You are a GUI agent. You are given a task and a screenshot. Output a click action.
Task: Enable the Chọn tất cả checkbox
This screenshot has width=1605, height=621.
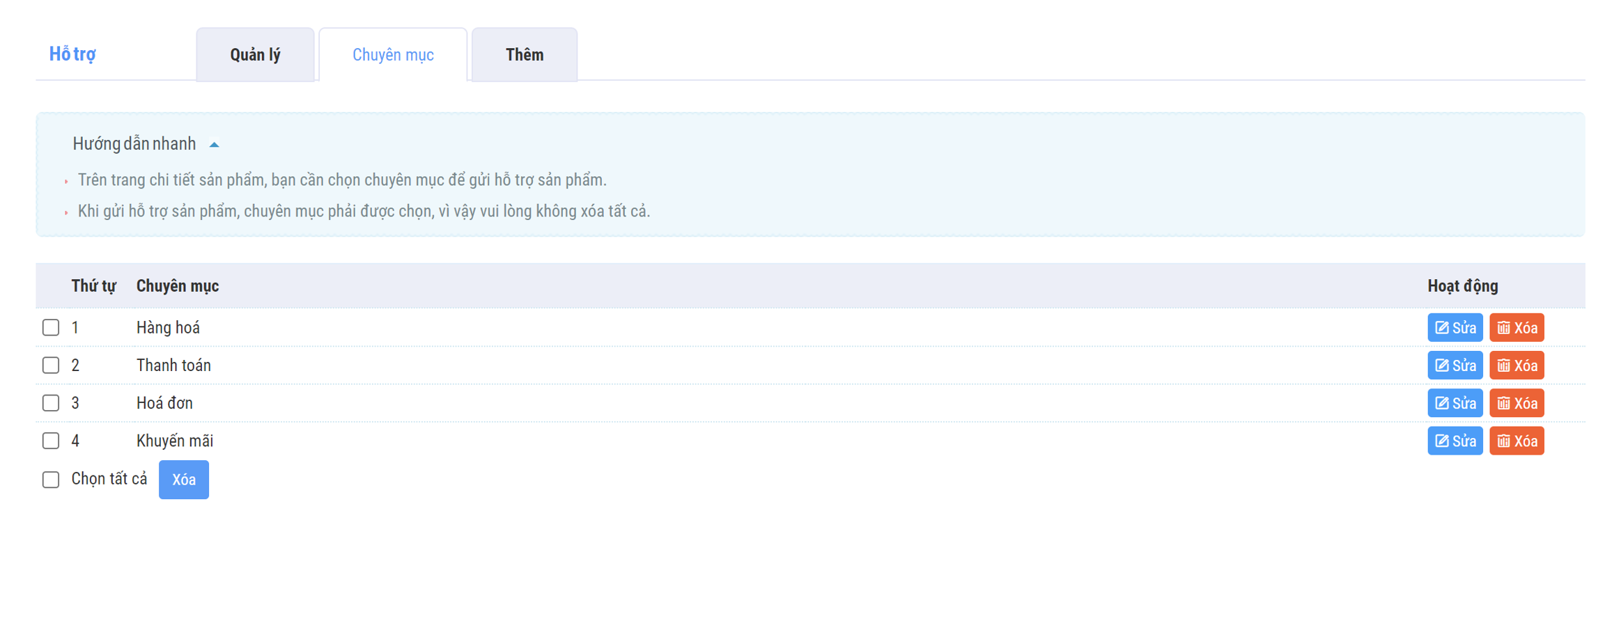coord(51,480)
